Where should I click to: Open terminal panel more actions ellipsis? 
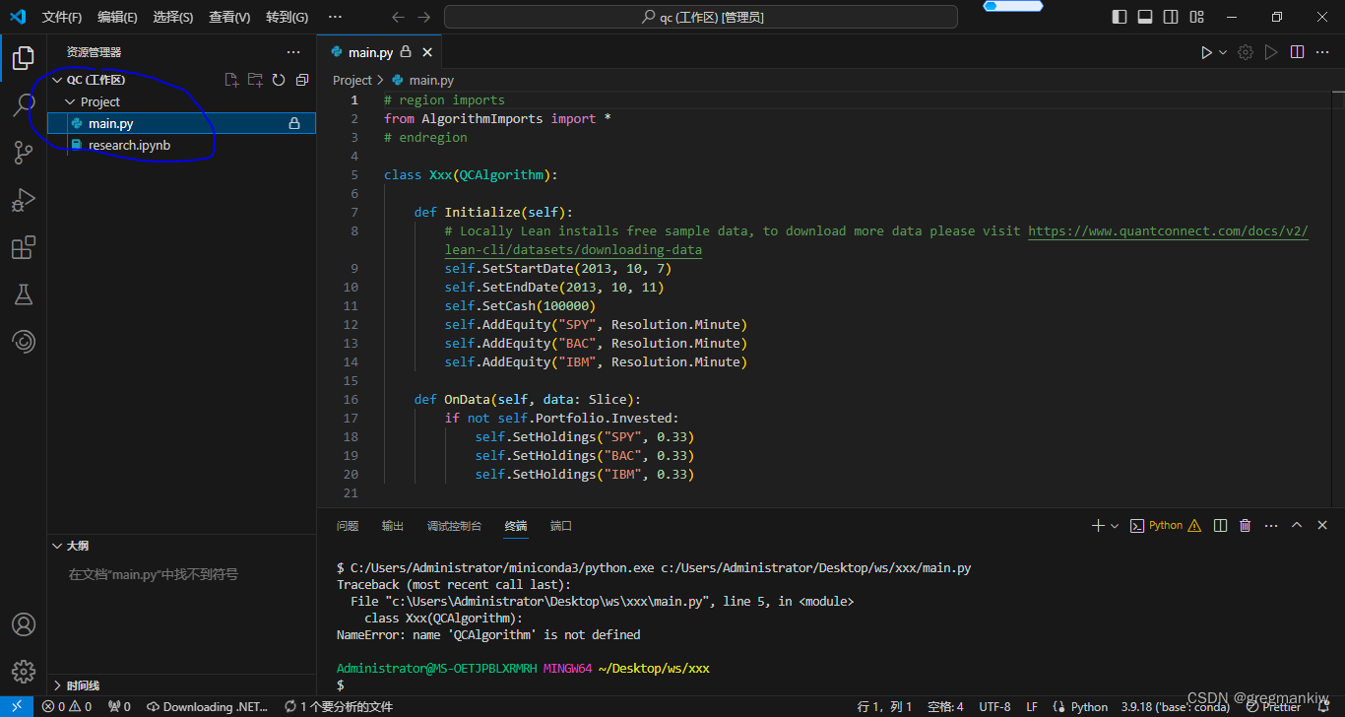(1271, 526)
